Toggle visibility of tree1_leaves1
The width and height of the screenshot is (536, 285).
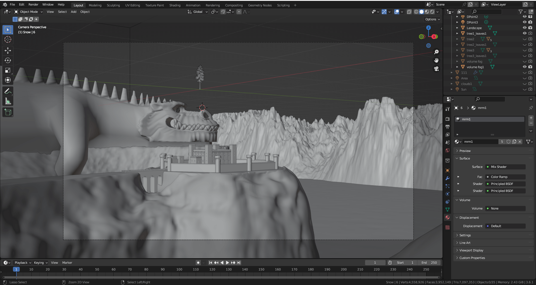[x=525, y=34]
